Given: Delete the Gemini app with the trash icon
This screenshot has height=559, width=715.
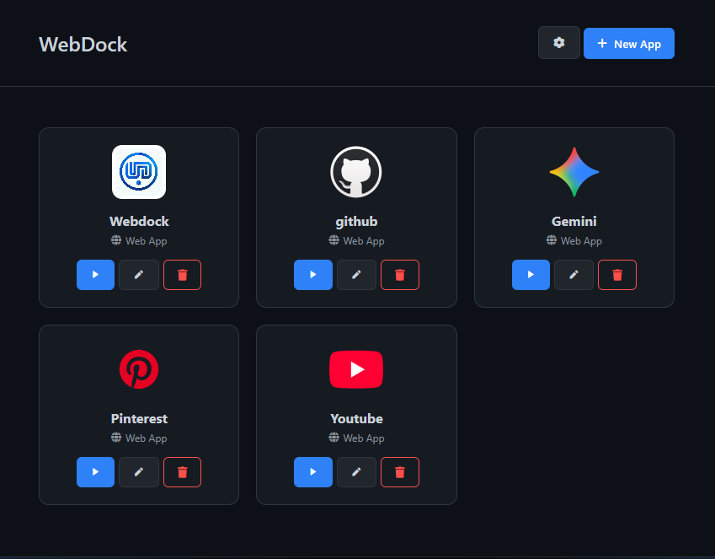Looking at the screenshot, I should click(617, 275).
